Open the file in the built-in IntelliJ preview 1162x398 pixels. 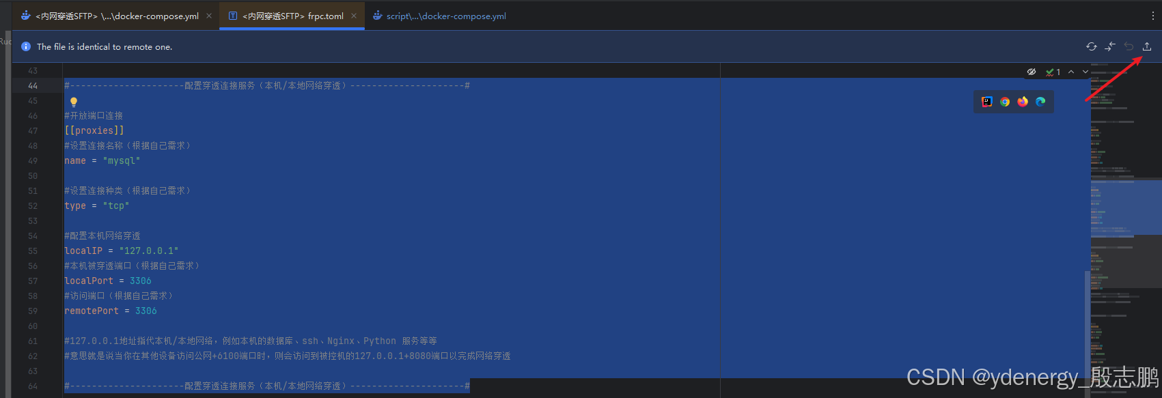(987, 102)
